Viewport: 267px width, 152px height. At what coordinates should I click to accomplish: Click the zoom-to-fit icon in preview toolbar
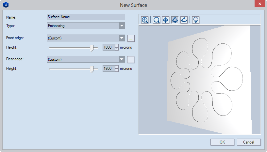(x=145, y=20)
